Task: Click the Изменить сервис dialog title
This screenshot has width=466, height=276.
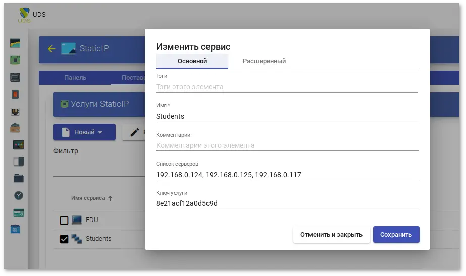Action: pyautogui.click(x=193, y=46)
